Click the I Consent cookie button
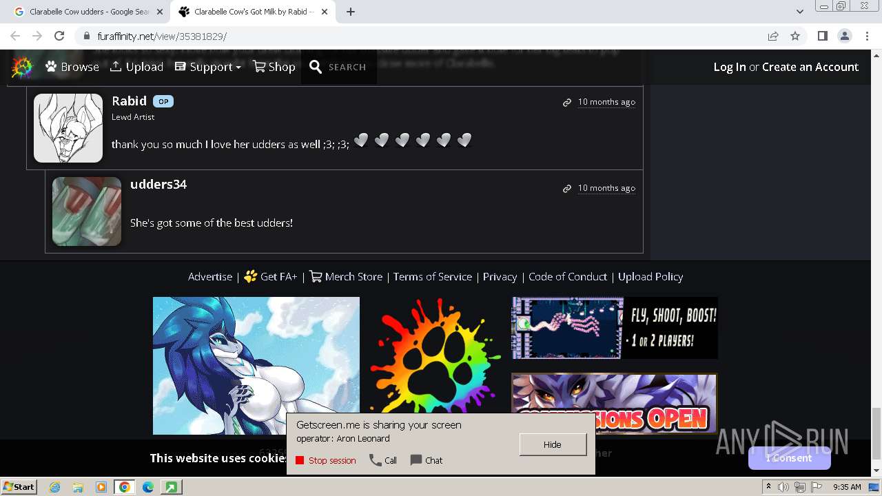The height and width of the screenshot is (496, 882). (x=790, y=458)
